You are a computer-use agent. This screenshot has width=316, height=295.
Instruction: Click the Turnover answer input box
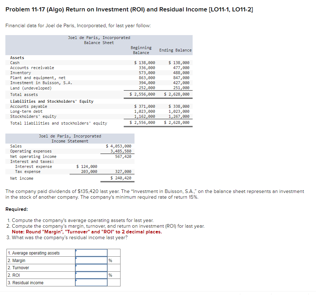[91, 268]
